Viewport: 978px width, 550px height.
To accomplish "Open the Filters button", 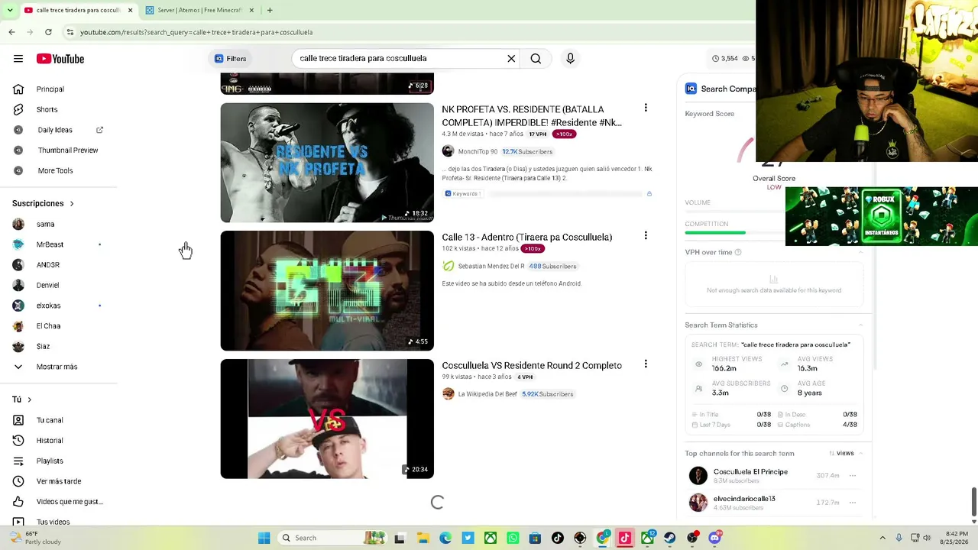I will tap(231, 59).
